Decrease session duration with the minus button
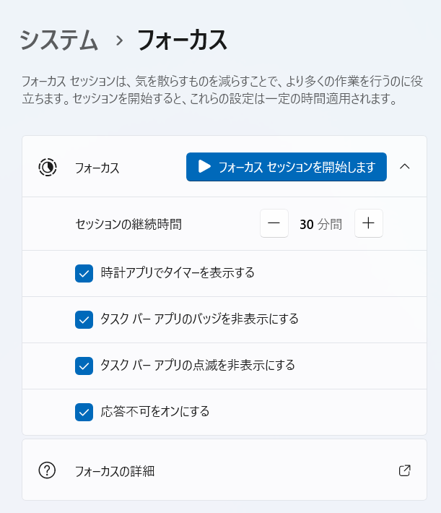The width and height of the screenshot is (441, 513). pyautogui.click(x=274, y=224)
